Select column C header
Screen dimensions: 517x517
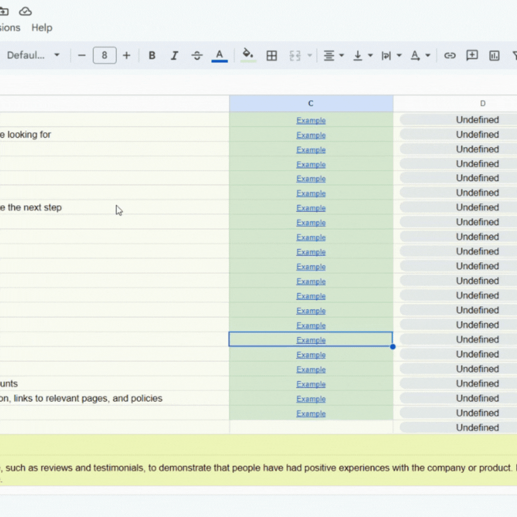click(311, 103)
